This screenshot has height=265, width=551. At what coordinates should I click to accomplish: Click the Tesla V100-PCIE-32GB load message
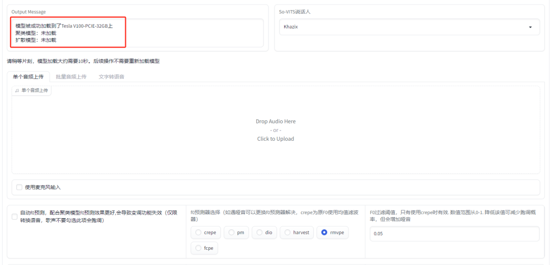tap(64, 26)
